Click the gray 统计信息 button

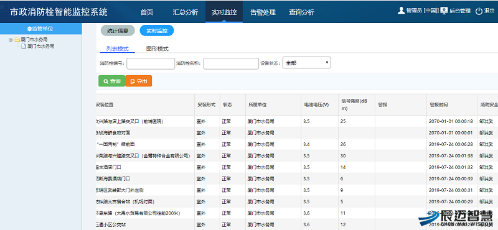coord(118,31)
